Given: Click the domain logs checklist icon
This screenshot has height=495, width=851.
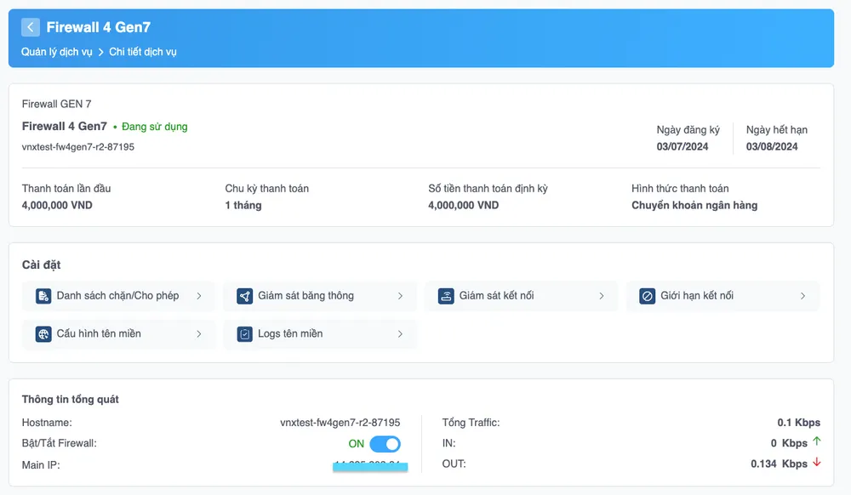Looking at the screenshot, I should click(245, 334).
